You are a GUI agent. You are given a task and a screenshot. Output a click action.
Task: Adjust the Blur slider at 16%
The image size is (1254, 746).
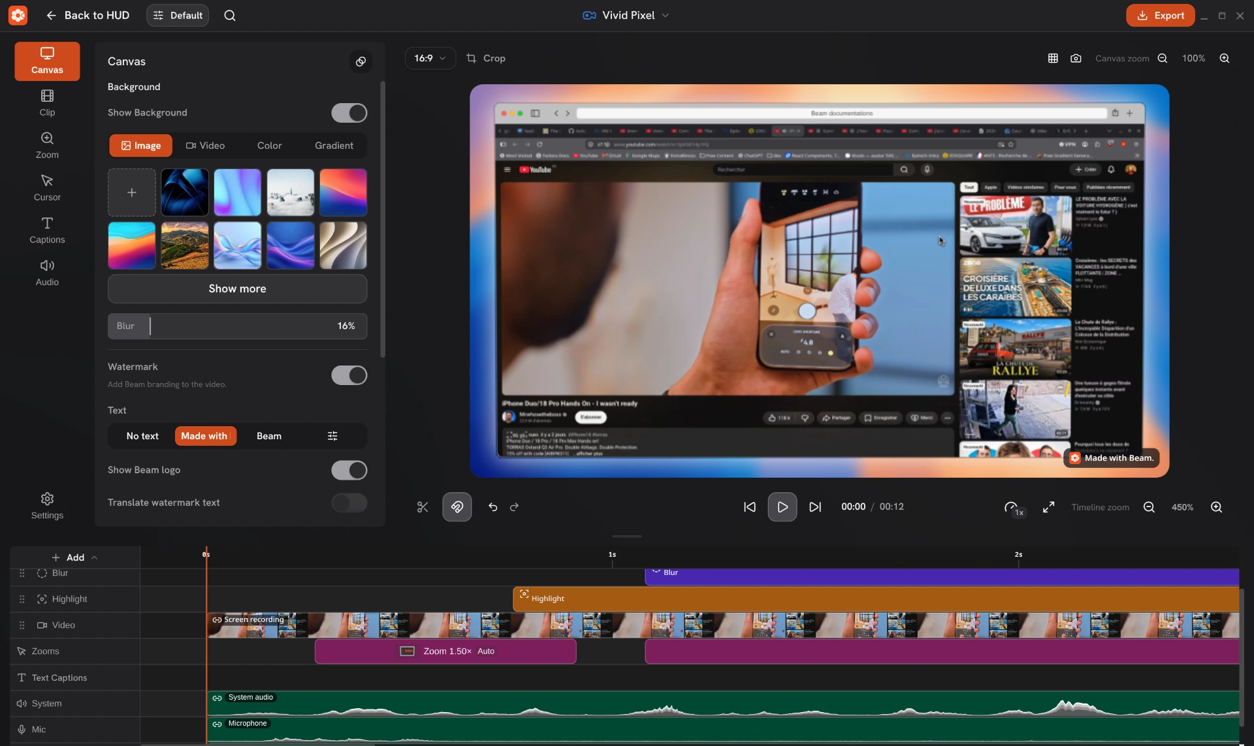[x=237, y=326]
